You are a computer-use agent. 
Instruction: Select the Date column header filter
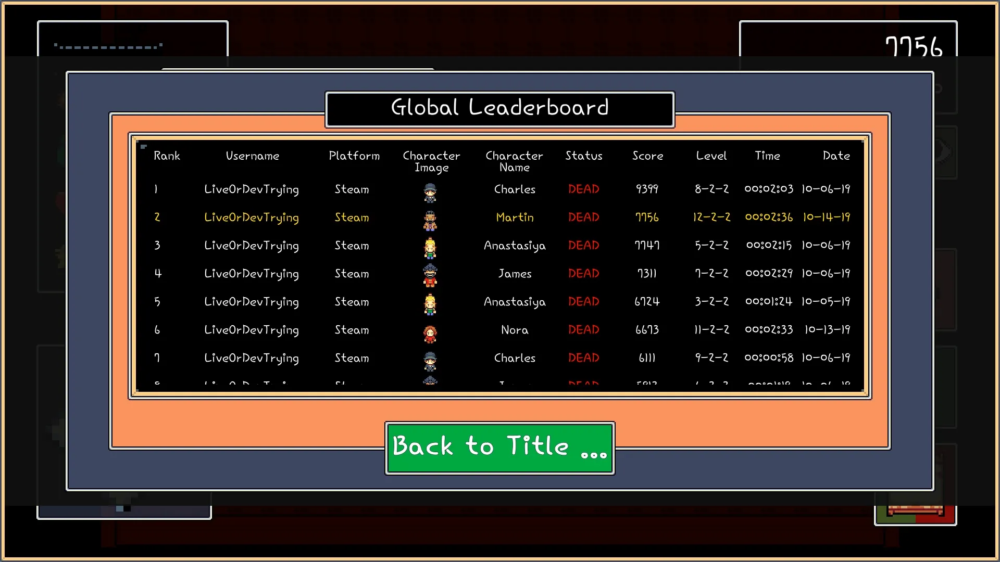836,156
